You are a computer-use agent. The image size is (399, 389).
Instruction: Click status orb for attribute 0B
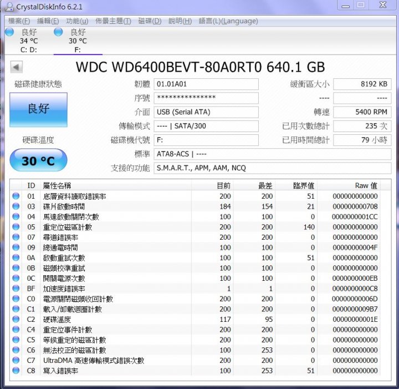coord(16,267)
